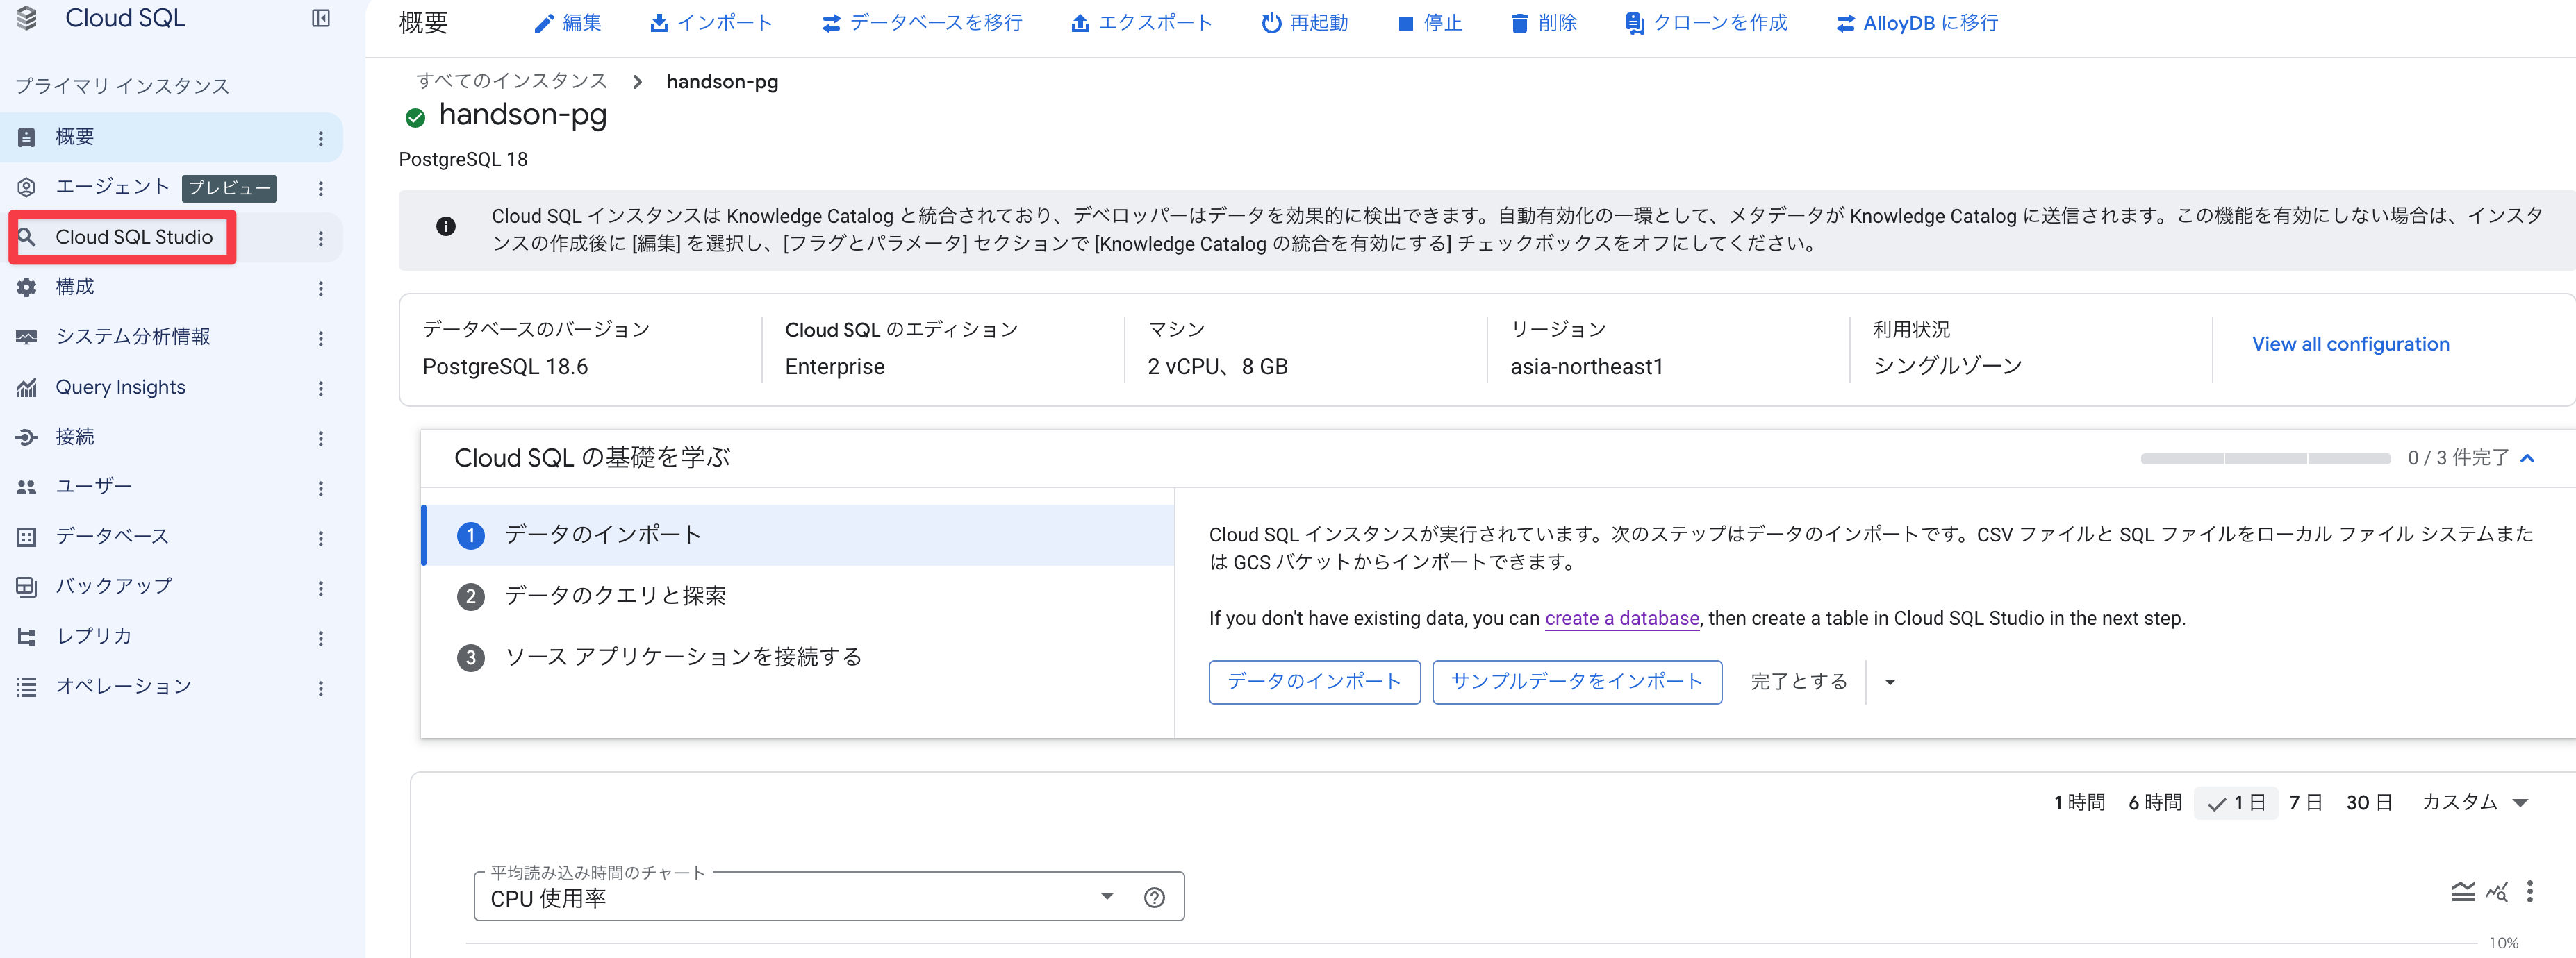Click the 0 / 3 件完了 progress bar
Viewport: 2576px width, 958px height.
[2265, 459]
